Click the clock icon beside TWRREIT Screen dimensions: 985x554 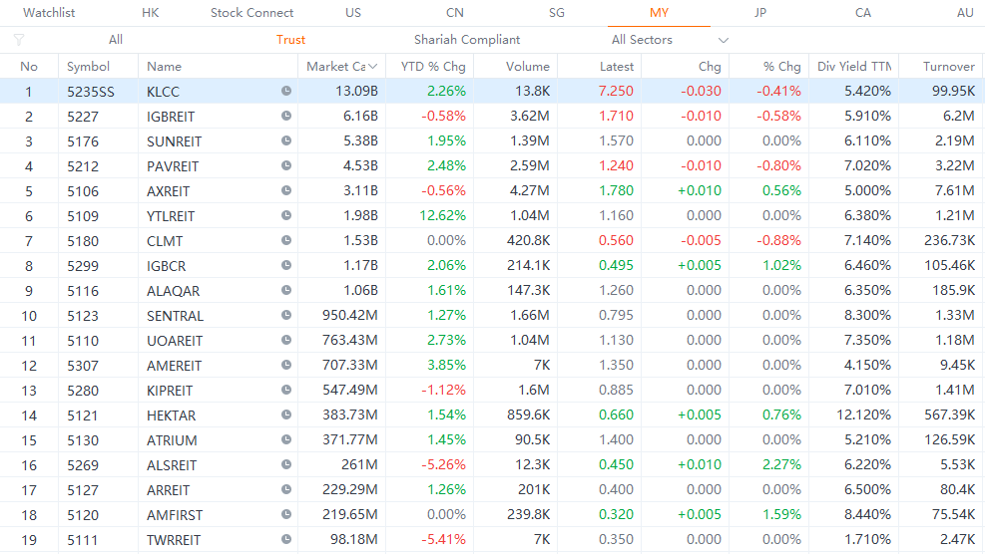pos(285,540)
